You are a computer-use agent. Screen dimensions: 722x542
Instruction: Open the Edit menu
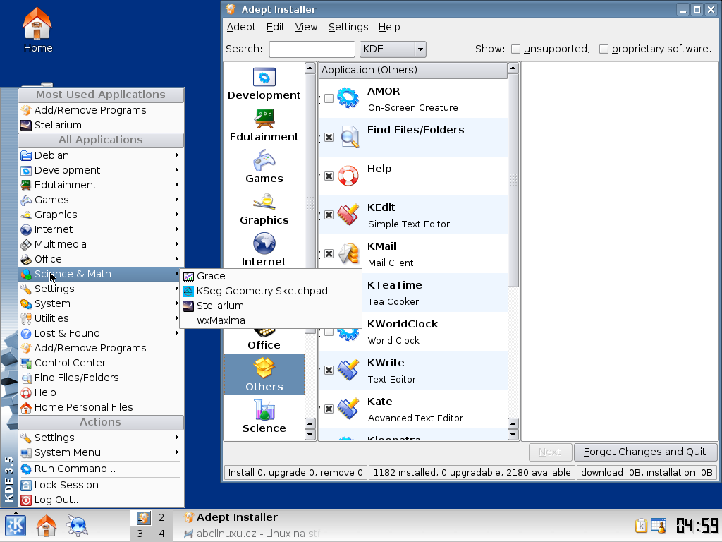[x=276, y=27]
